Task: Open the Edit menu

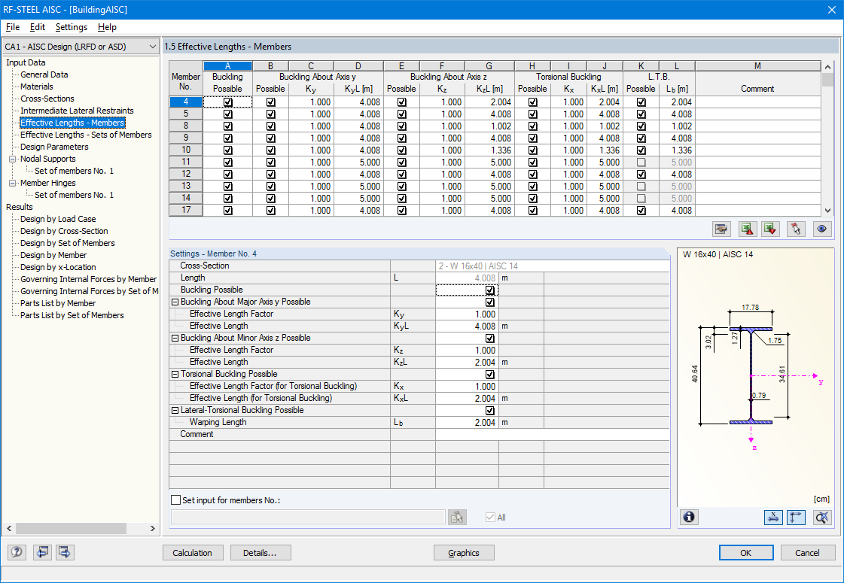Action: coord(37,27)
